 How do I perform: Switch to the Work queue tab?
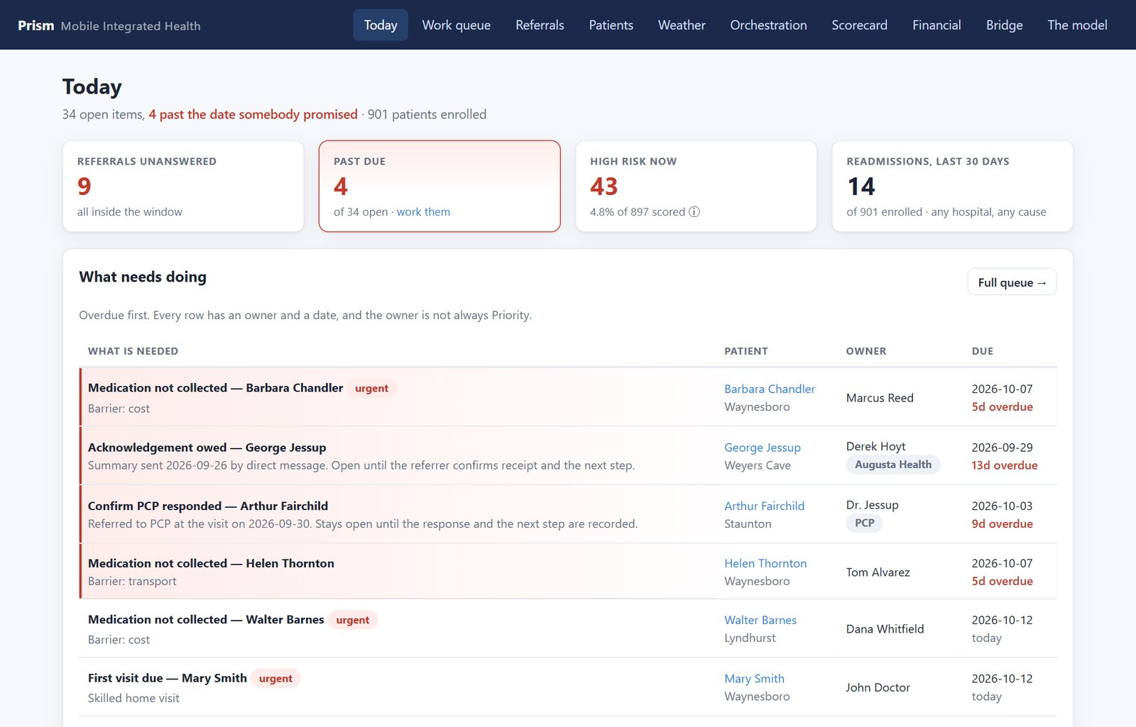click(x=457, y=25)
